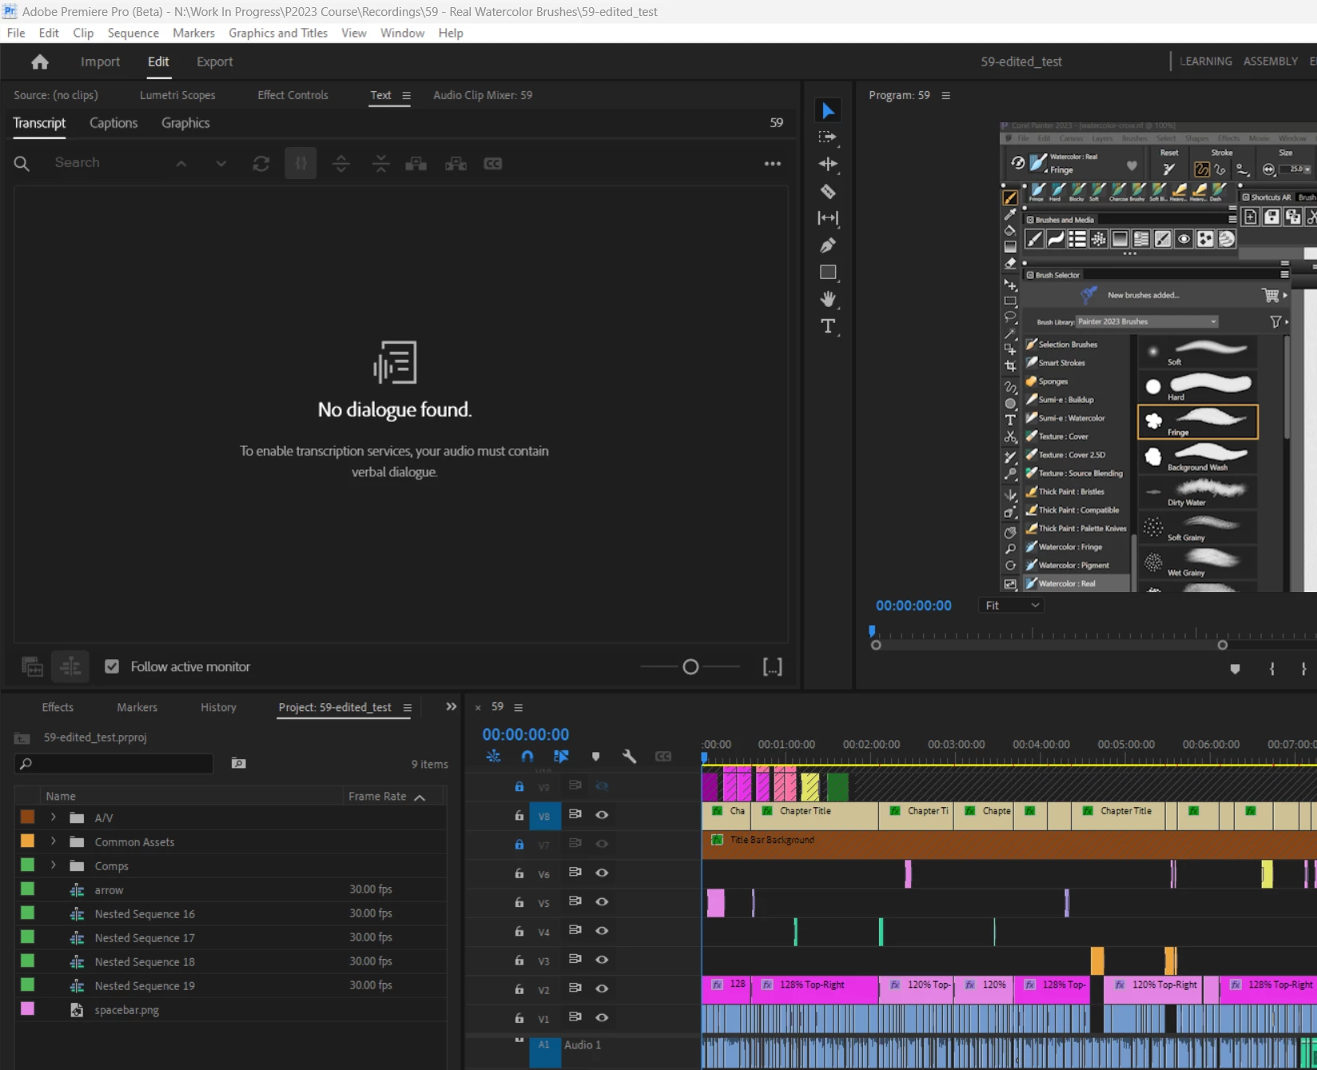Select the Pen tool in the tools panel
The image size is (1317, 1070).
coord(828,245)
